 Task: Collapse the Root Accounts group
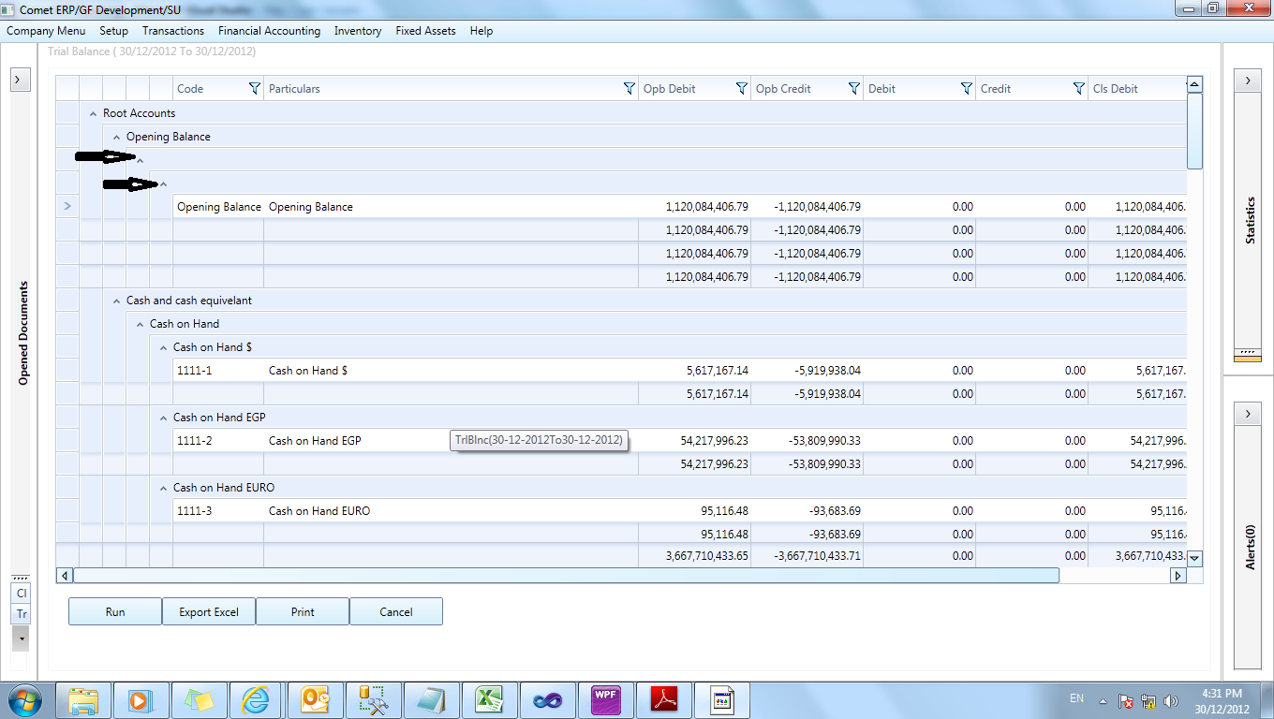pos(93,113)
